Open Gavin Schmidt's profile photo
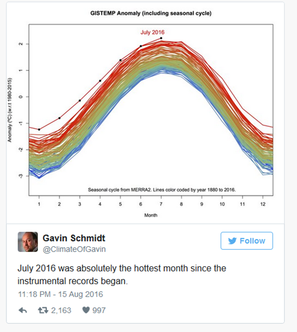 click(x=28, y=242)
